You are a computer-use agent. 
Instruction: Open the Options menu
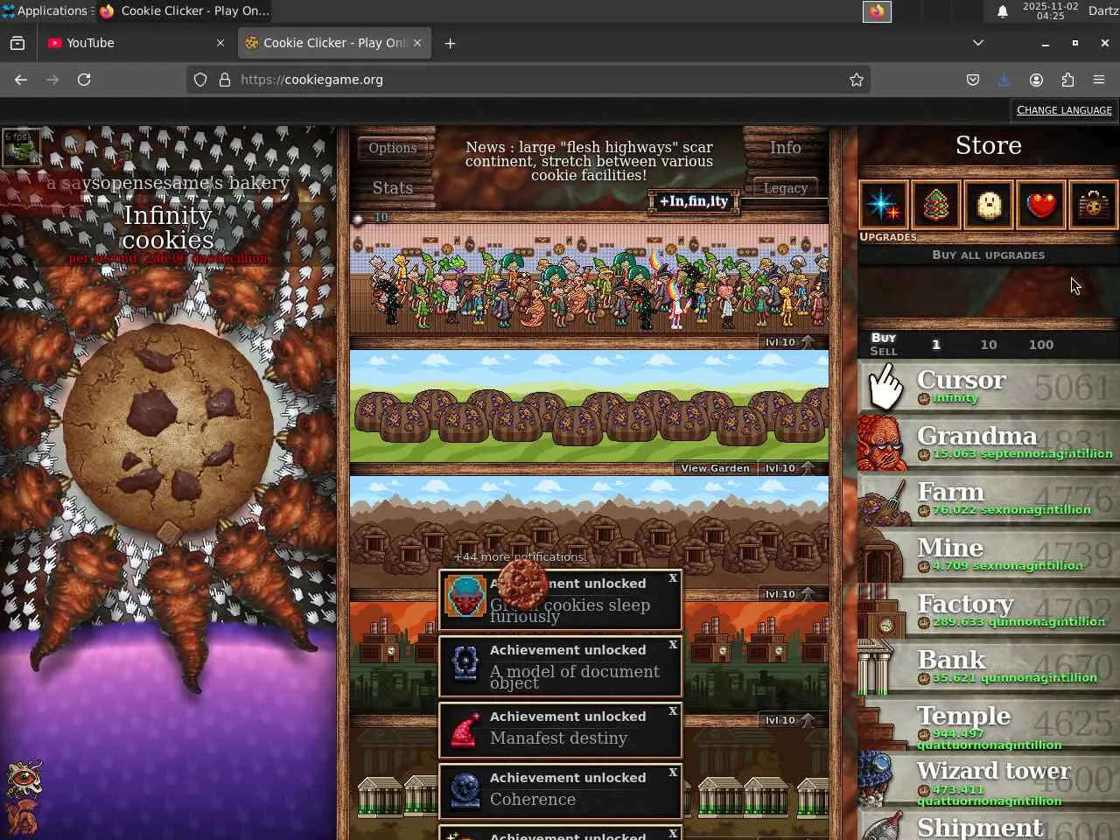click(393, 148)
